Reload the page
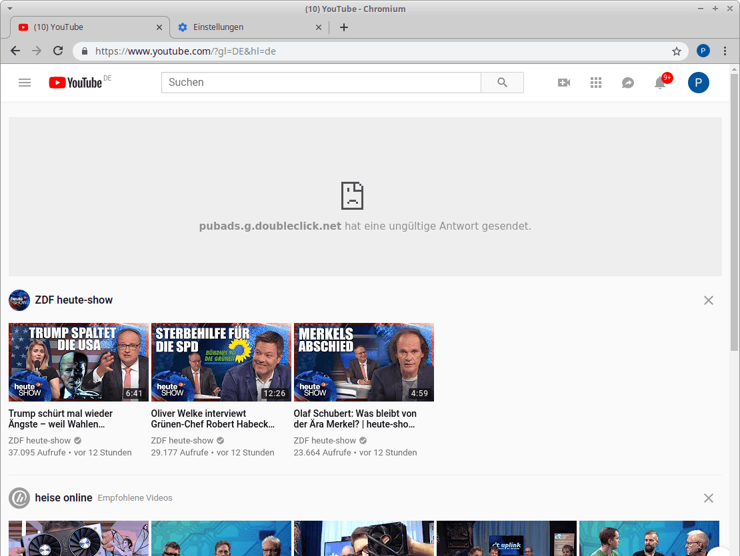The width and height of the screenshot is (740, 556). click(58, 51)
